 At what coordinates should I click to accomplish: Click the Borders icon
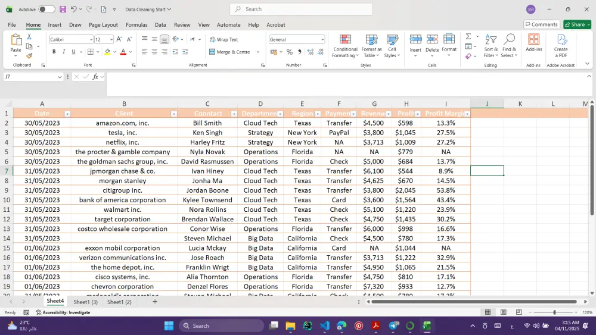91,52
